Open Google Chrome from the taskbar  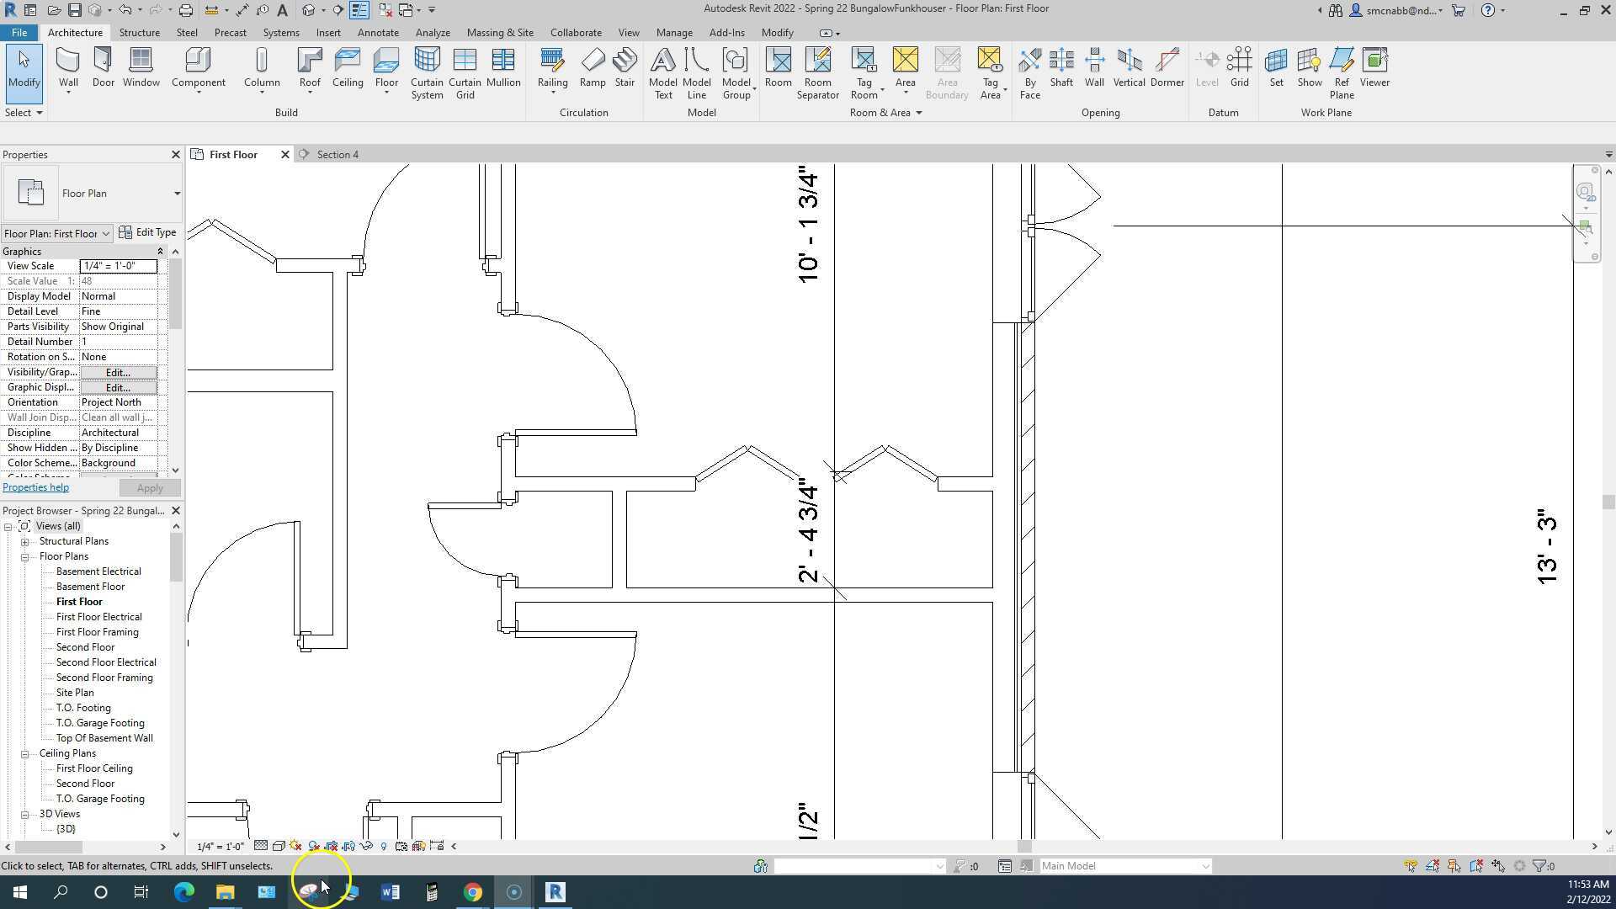coord(473,892)
